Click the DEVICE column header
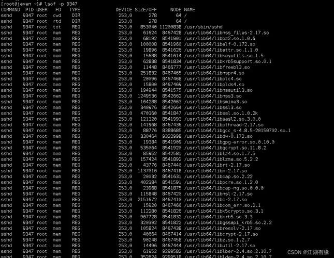 point(124,10)
